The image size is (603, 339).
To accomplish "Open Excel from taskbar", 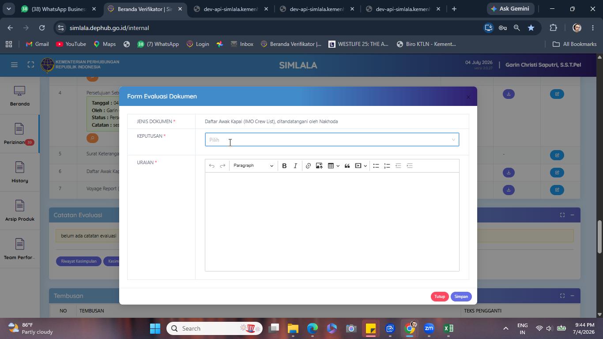I will [448, 328].
